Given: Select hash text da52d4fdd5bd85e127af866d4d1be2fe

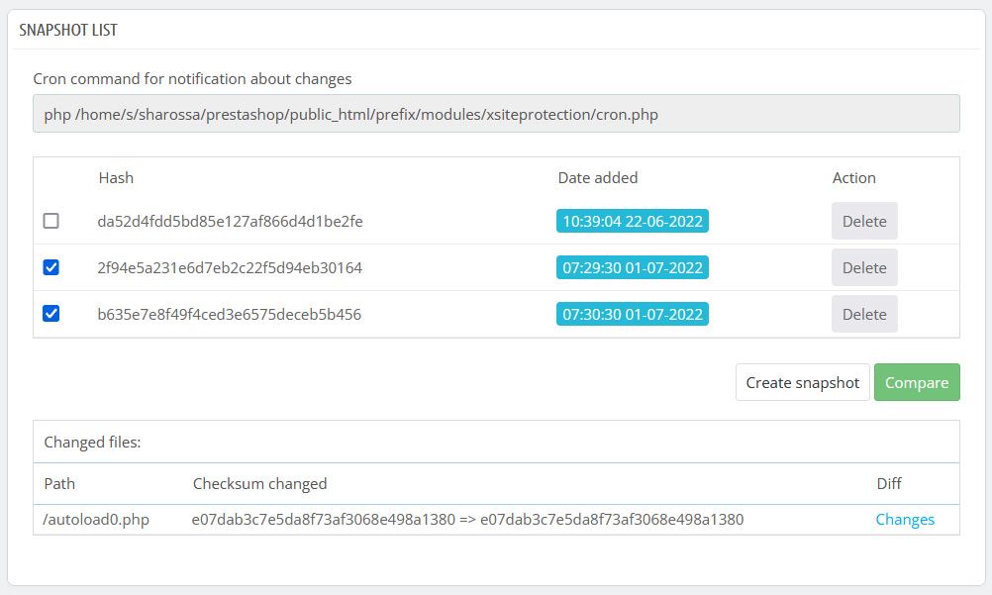Looking at the screenshot, I should [x=230, y=221].
